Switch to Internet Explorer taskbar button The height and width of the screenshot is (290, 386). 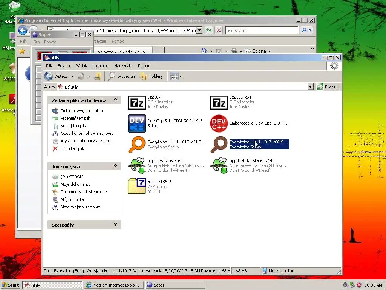[113, 285]
